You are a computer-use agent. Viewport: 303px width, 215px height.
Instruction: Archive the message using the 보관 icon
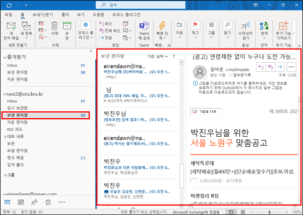pos(67,31)
